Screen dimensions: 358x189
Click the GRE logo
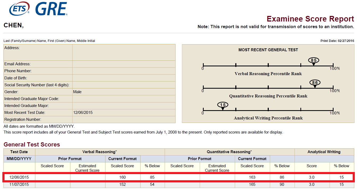(51, 9)
